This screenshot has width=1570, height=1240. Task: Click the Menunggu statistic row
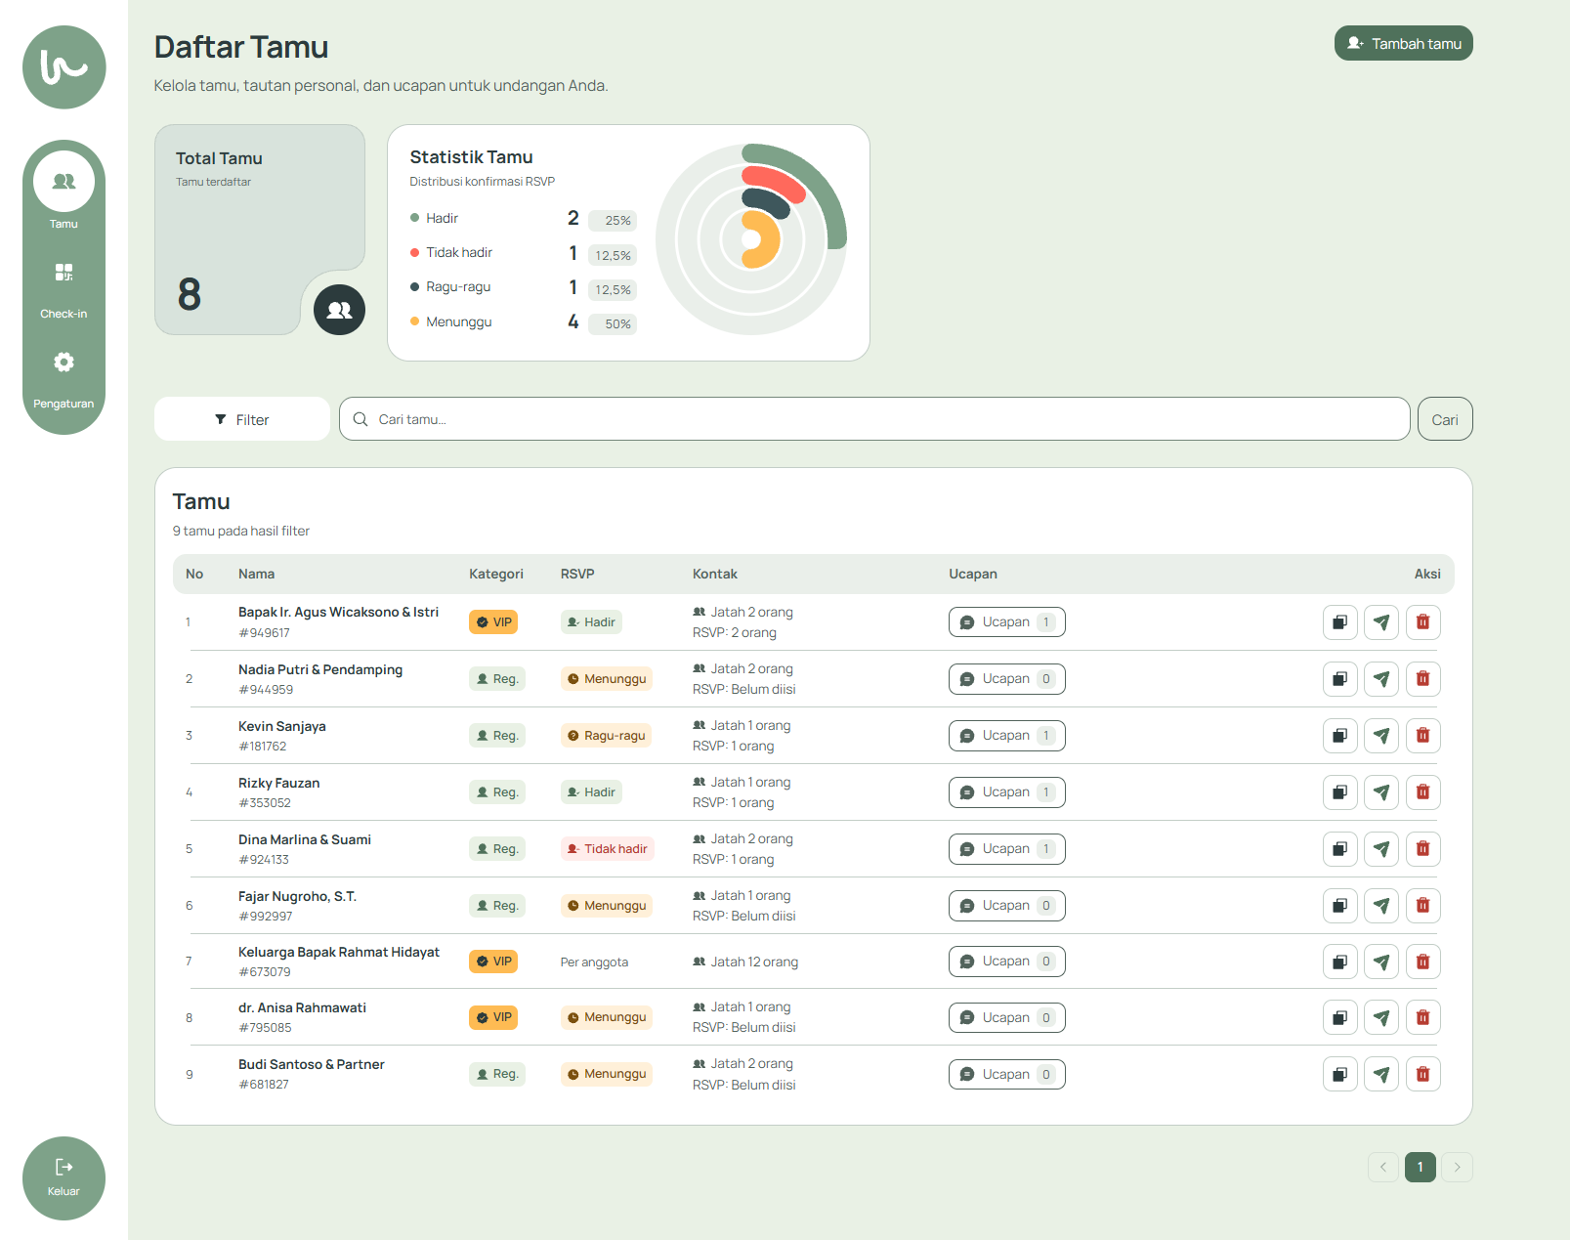pos(523,322)
